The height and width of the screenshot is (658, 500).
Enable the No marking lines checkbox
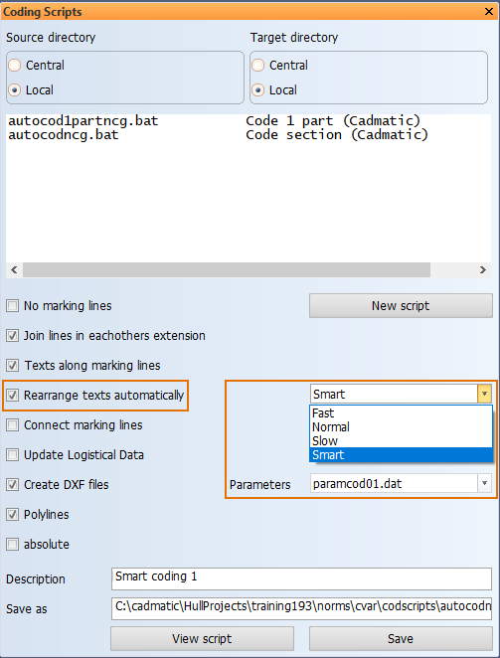(13, 305)
